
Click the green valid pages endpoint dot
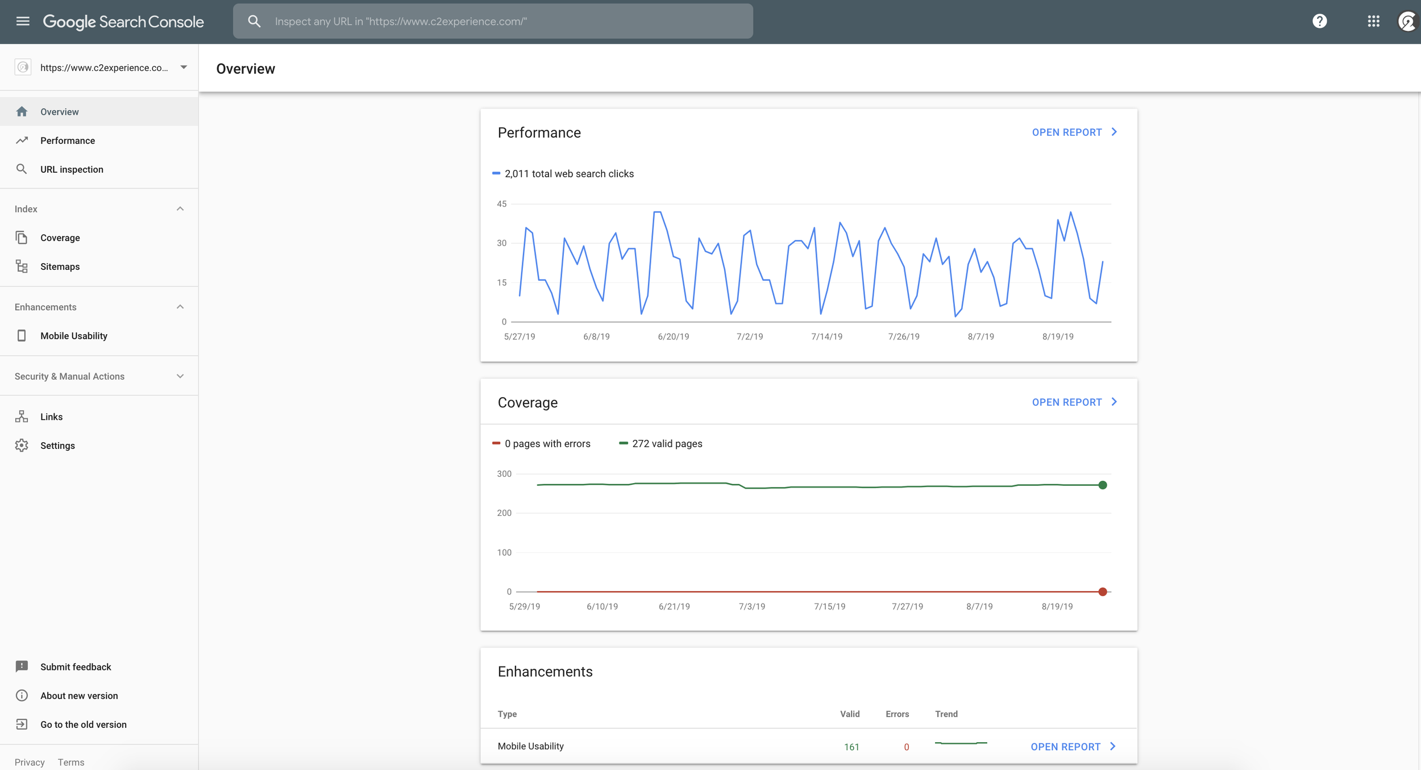pyautogui.click(x=1103, y=485)
